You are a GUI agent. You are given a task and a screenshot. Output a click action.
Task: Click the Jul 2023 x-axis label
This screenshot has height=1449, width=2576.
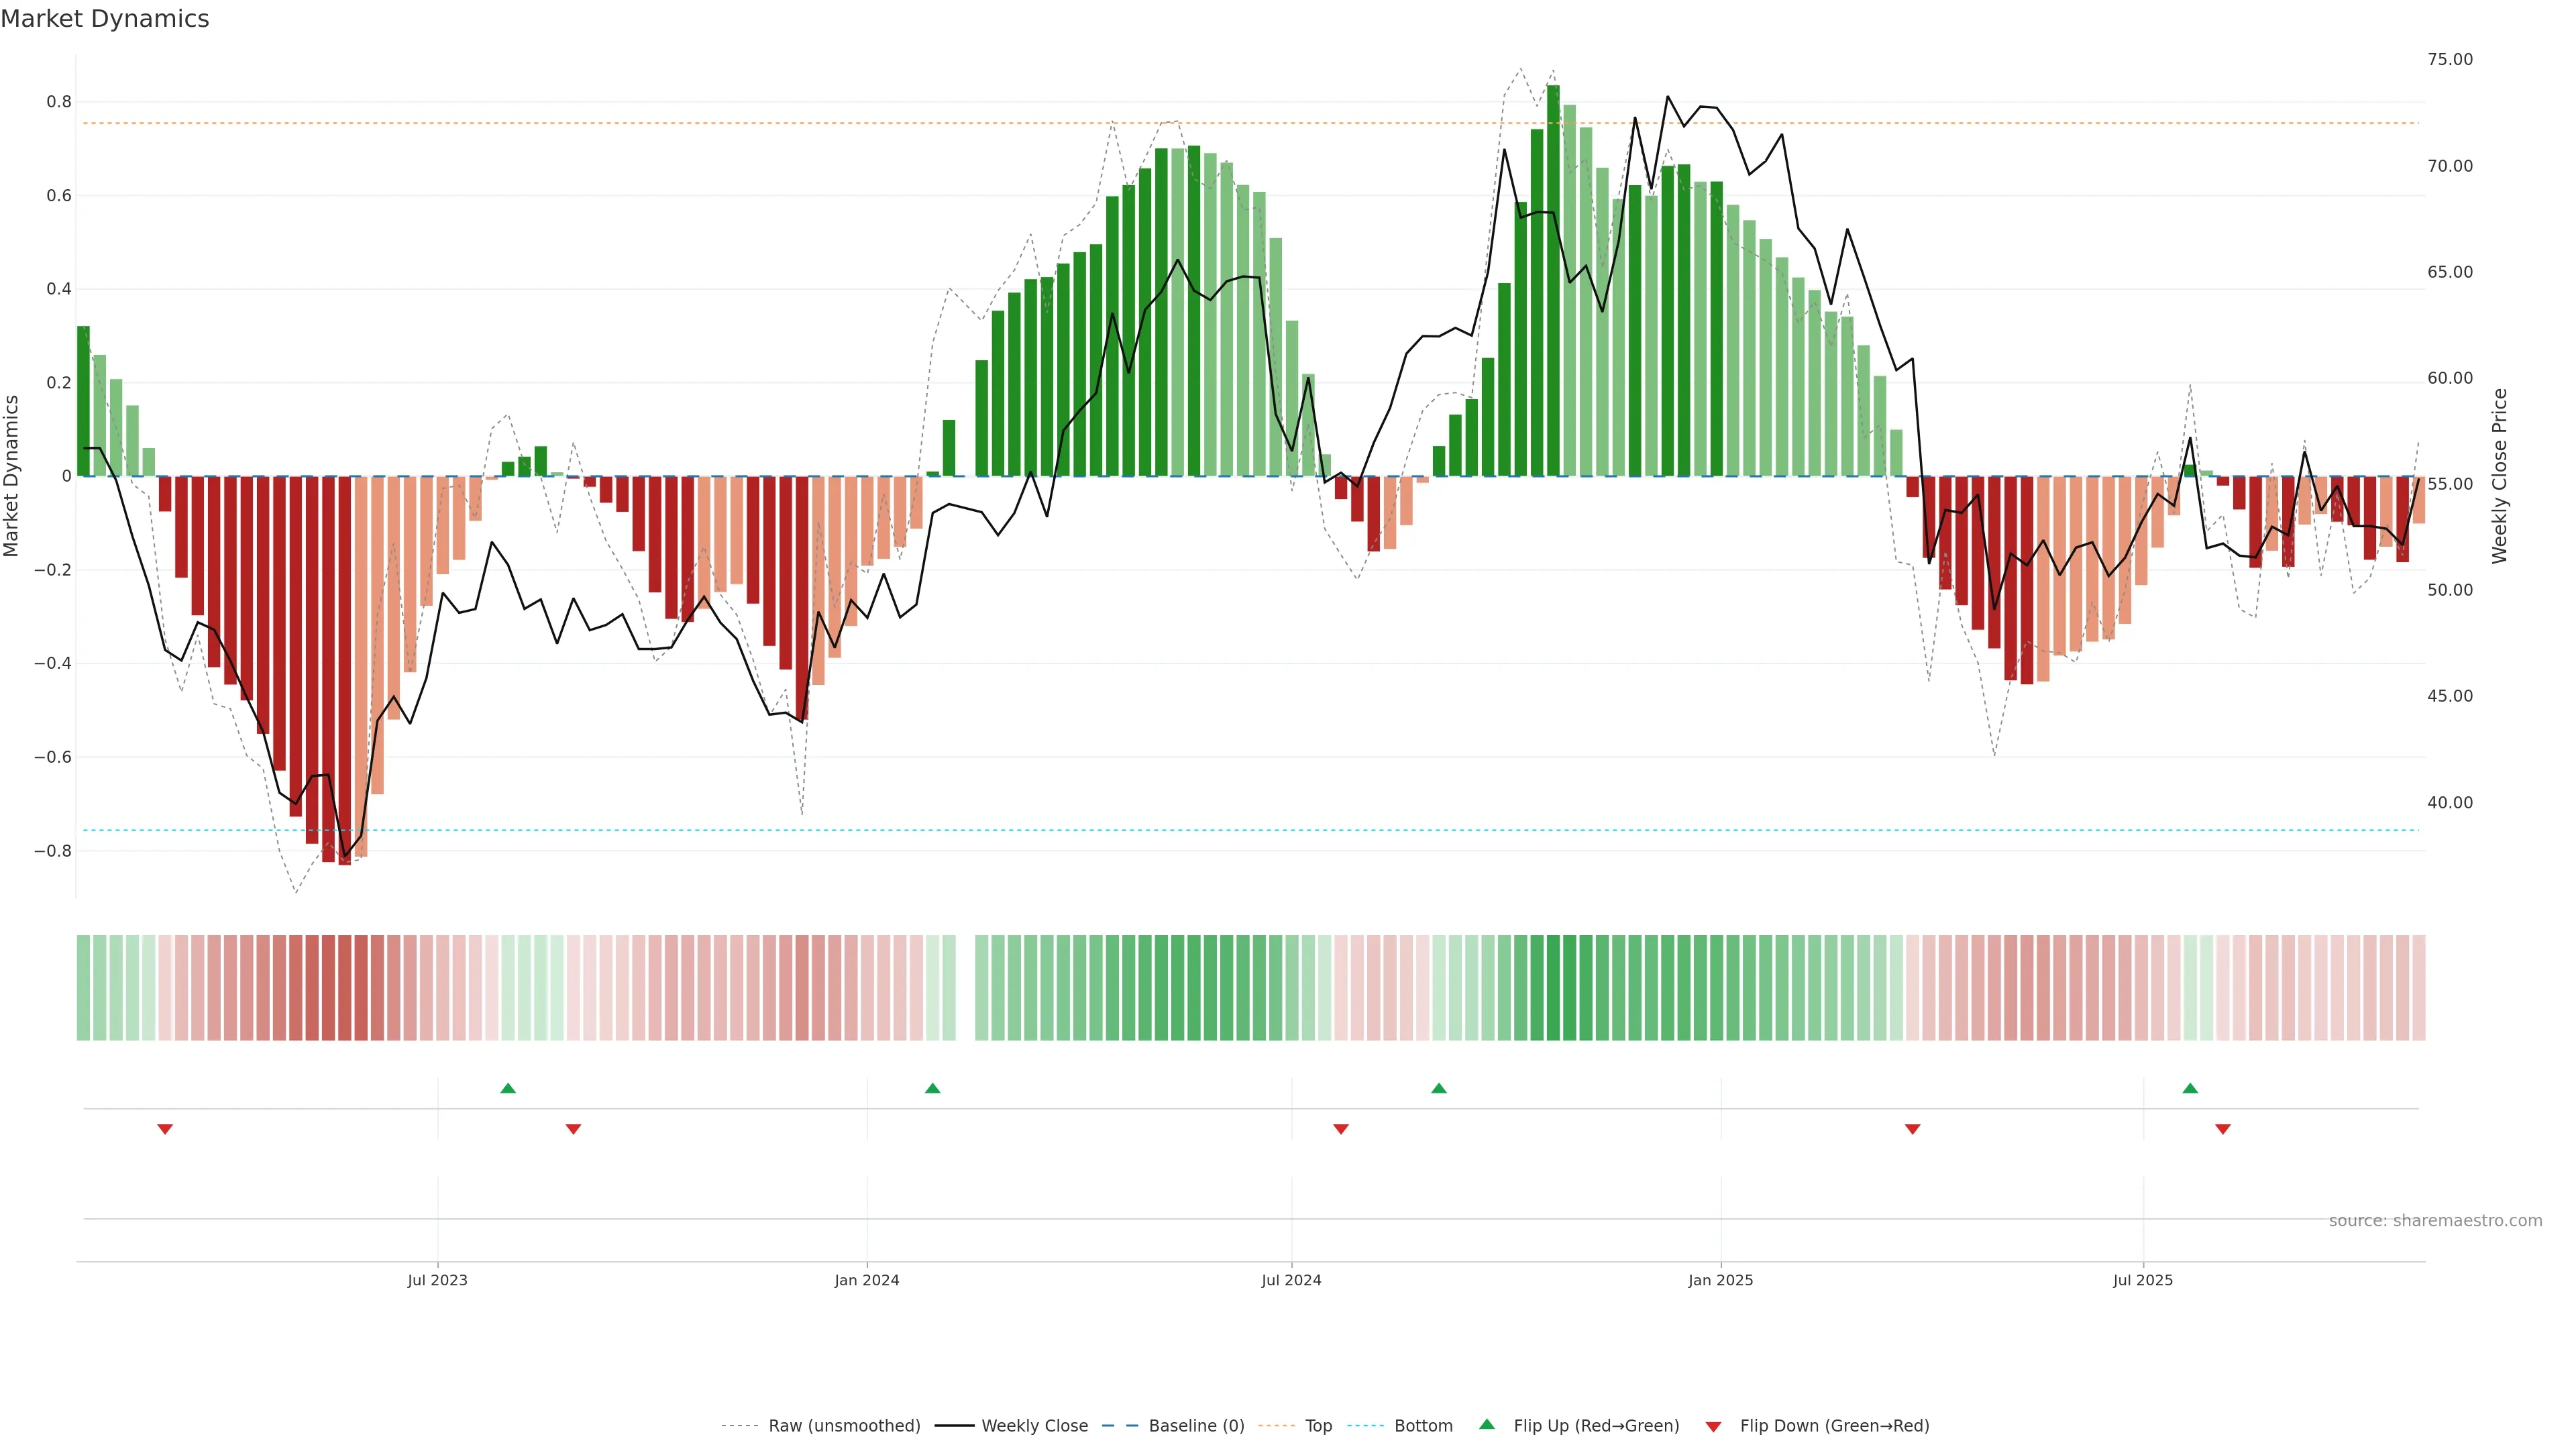[x=437, y=1281]
